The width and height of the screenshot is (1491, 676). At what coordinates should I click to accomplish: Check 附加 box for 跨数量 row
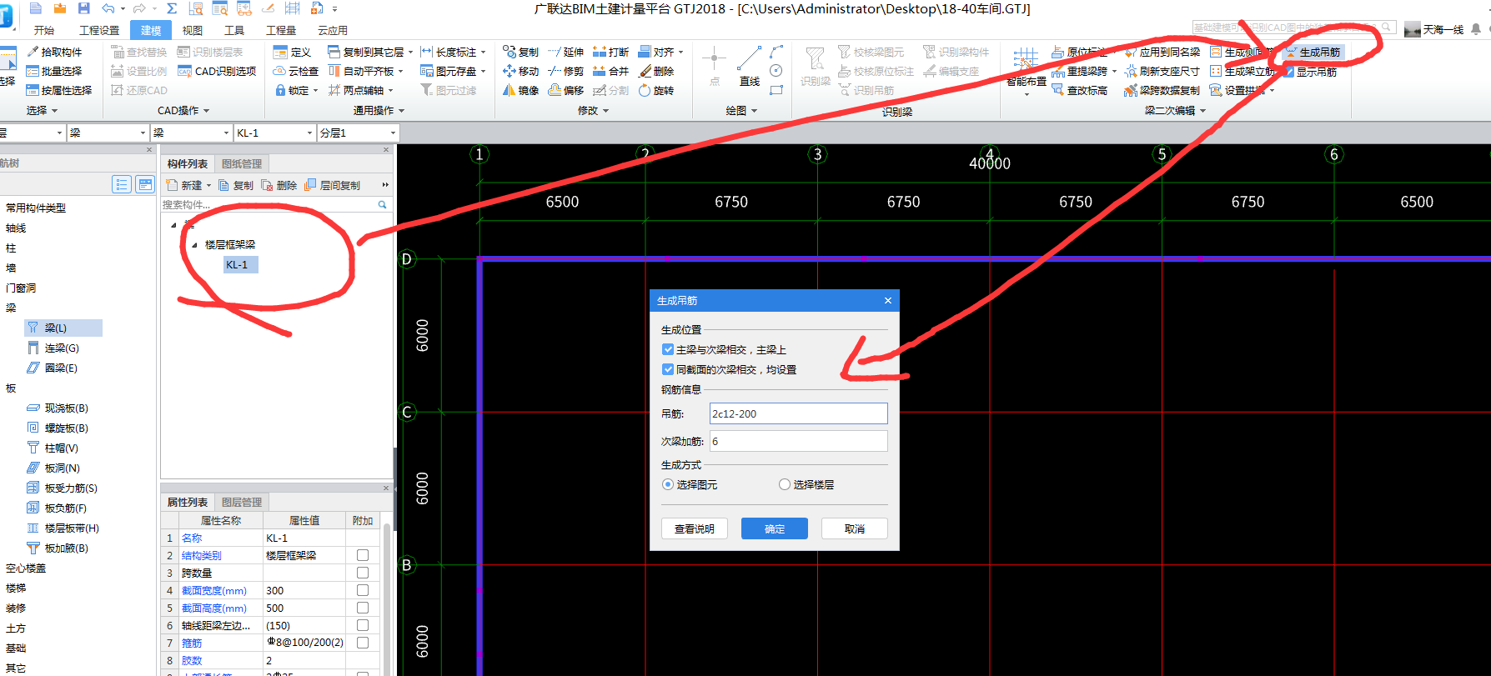(363, 573)
